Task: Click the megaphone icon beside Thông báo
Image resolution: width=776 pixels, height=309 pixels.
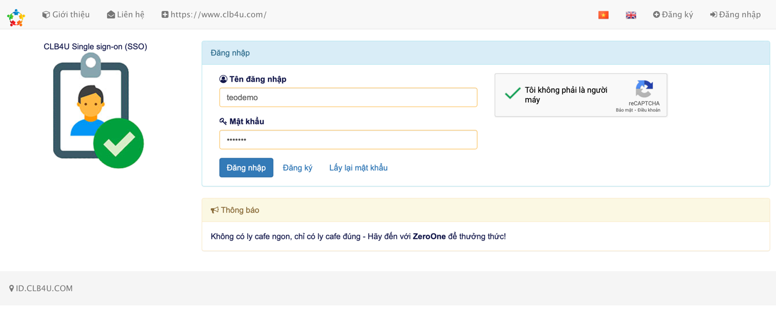Action: (x=215, y=210)
